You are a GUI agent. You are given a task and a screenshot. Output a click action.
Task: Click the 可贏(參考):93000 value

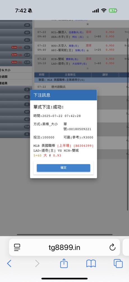(x=78, y=137)
